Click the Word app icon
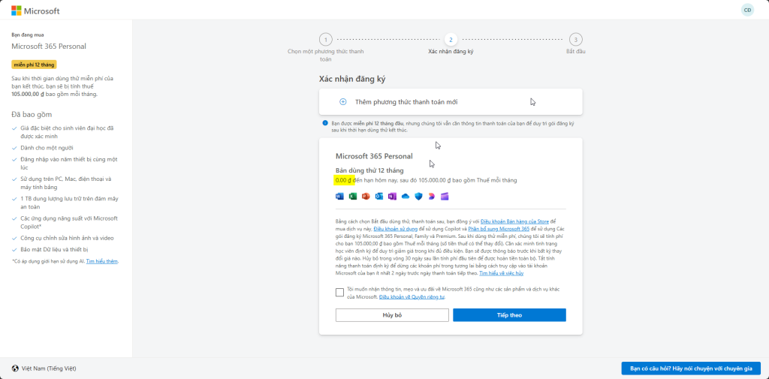The height and width of the screenshot is (379, 769). coord(339,197)
